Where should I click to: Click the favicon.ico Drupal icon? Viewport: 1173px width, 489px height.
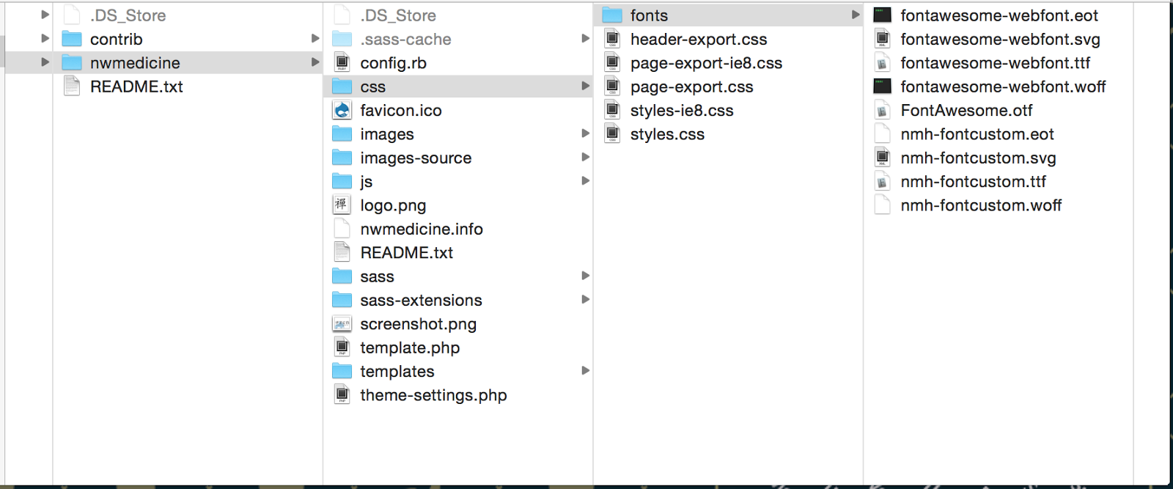pos(342,111)
